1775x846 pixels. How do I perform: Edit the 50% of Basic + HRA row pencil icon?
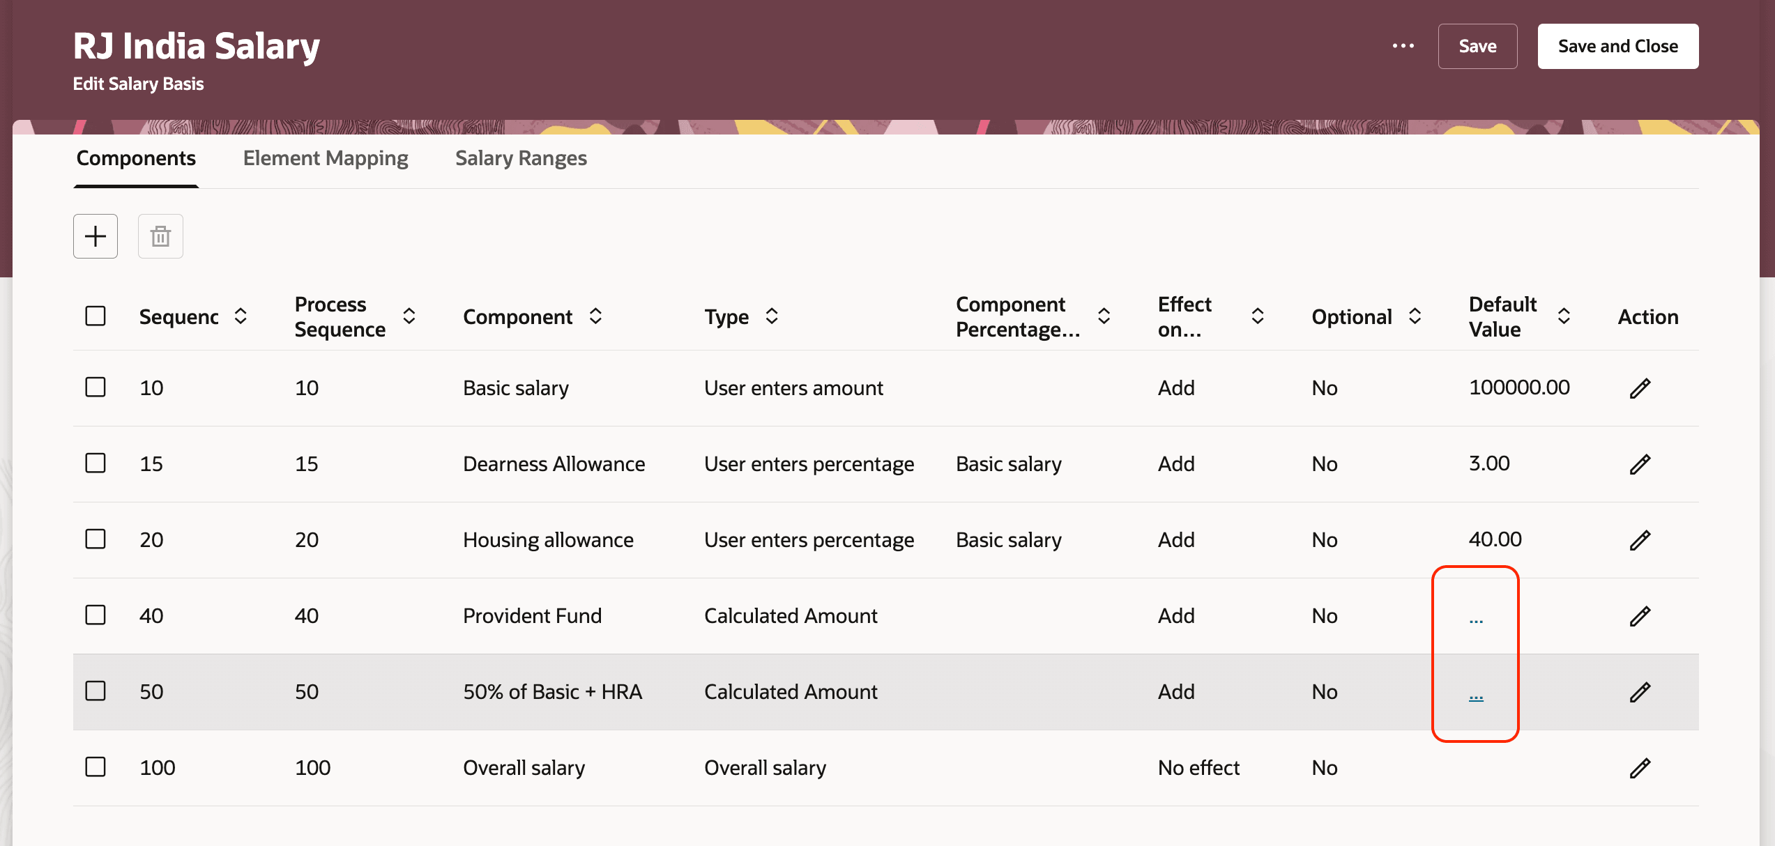(1640, 691)
